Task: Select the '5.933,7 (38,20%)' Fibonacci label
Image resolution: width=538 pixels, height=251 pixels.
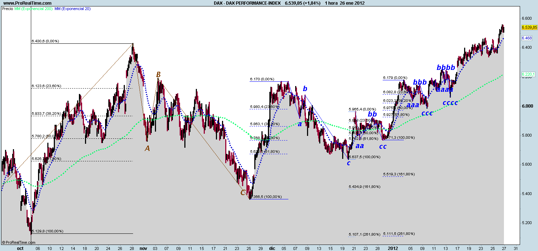Action: [x=46, y=114]
